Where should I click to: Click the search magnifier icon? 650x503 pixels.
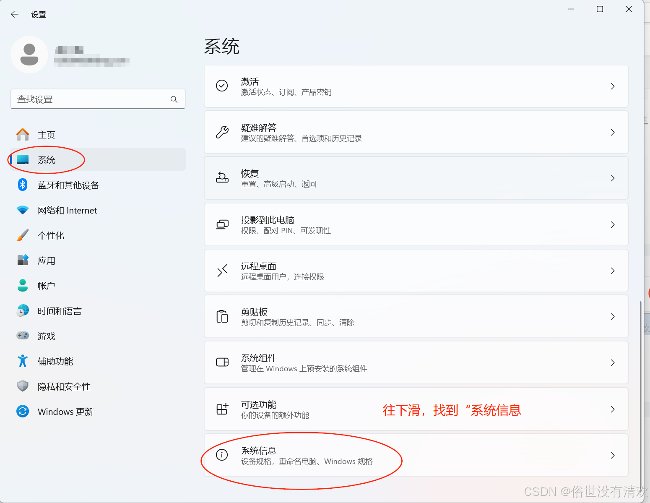(x=174, y=99)
